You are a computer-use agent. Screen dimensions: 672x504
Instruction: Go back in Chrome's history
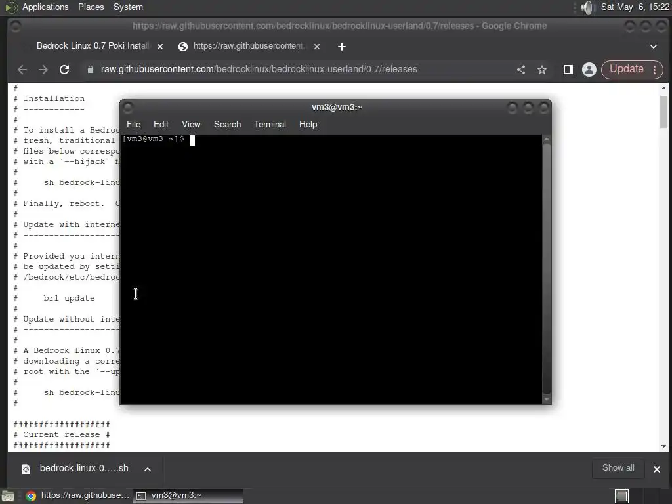coord(22,70)
